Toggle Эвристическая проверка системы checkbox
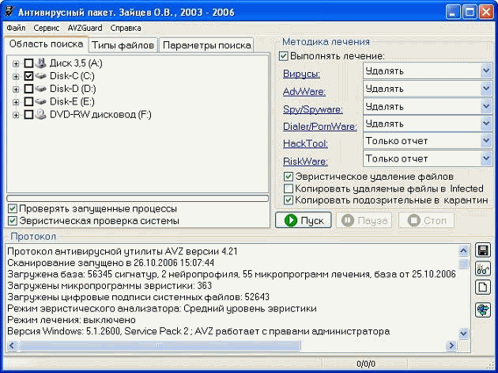The width and height of the screenshot is (498, 373). (x=13, y=221)
